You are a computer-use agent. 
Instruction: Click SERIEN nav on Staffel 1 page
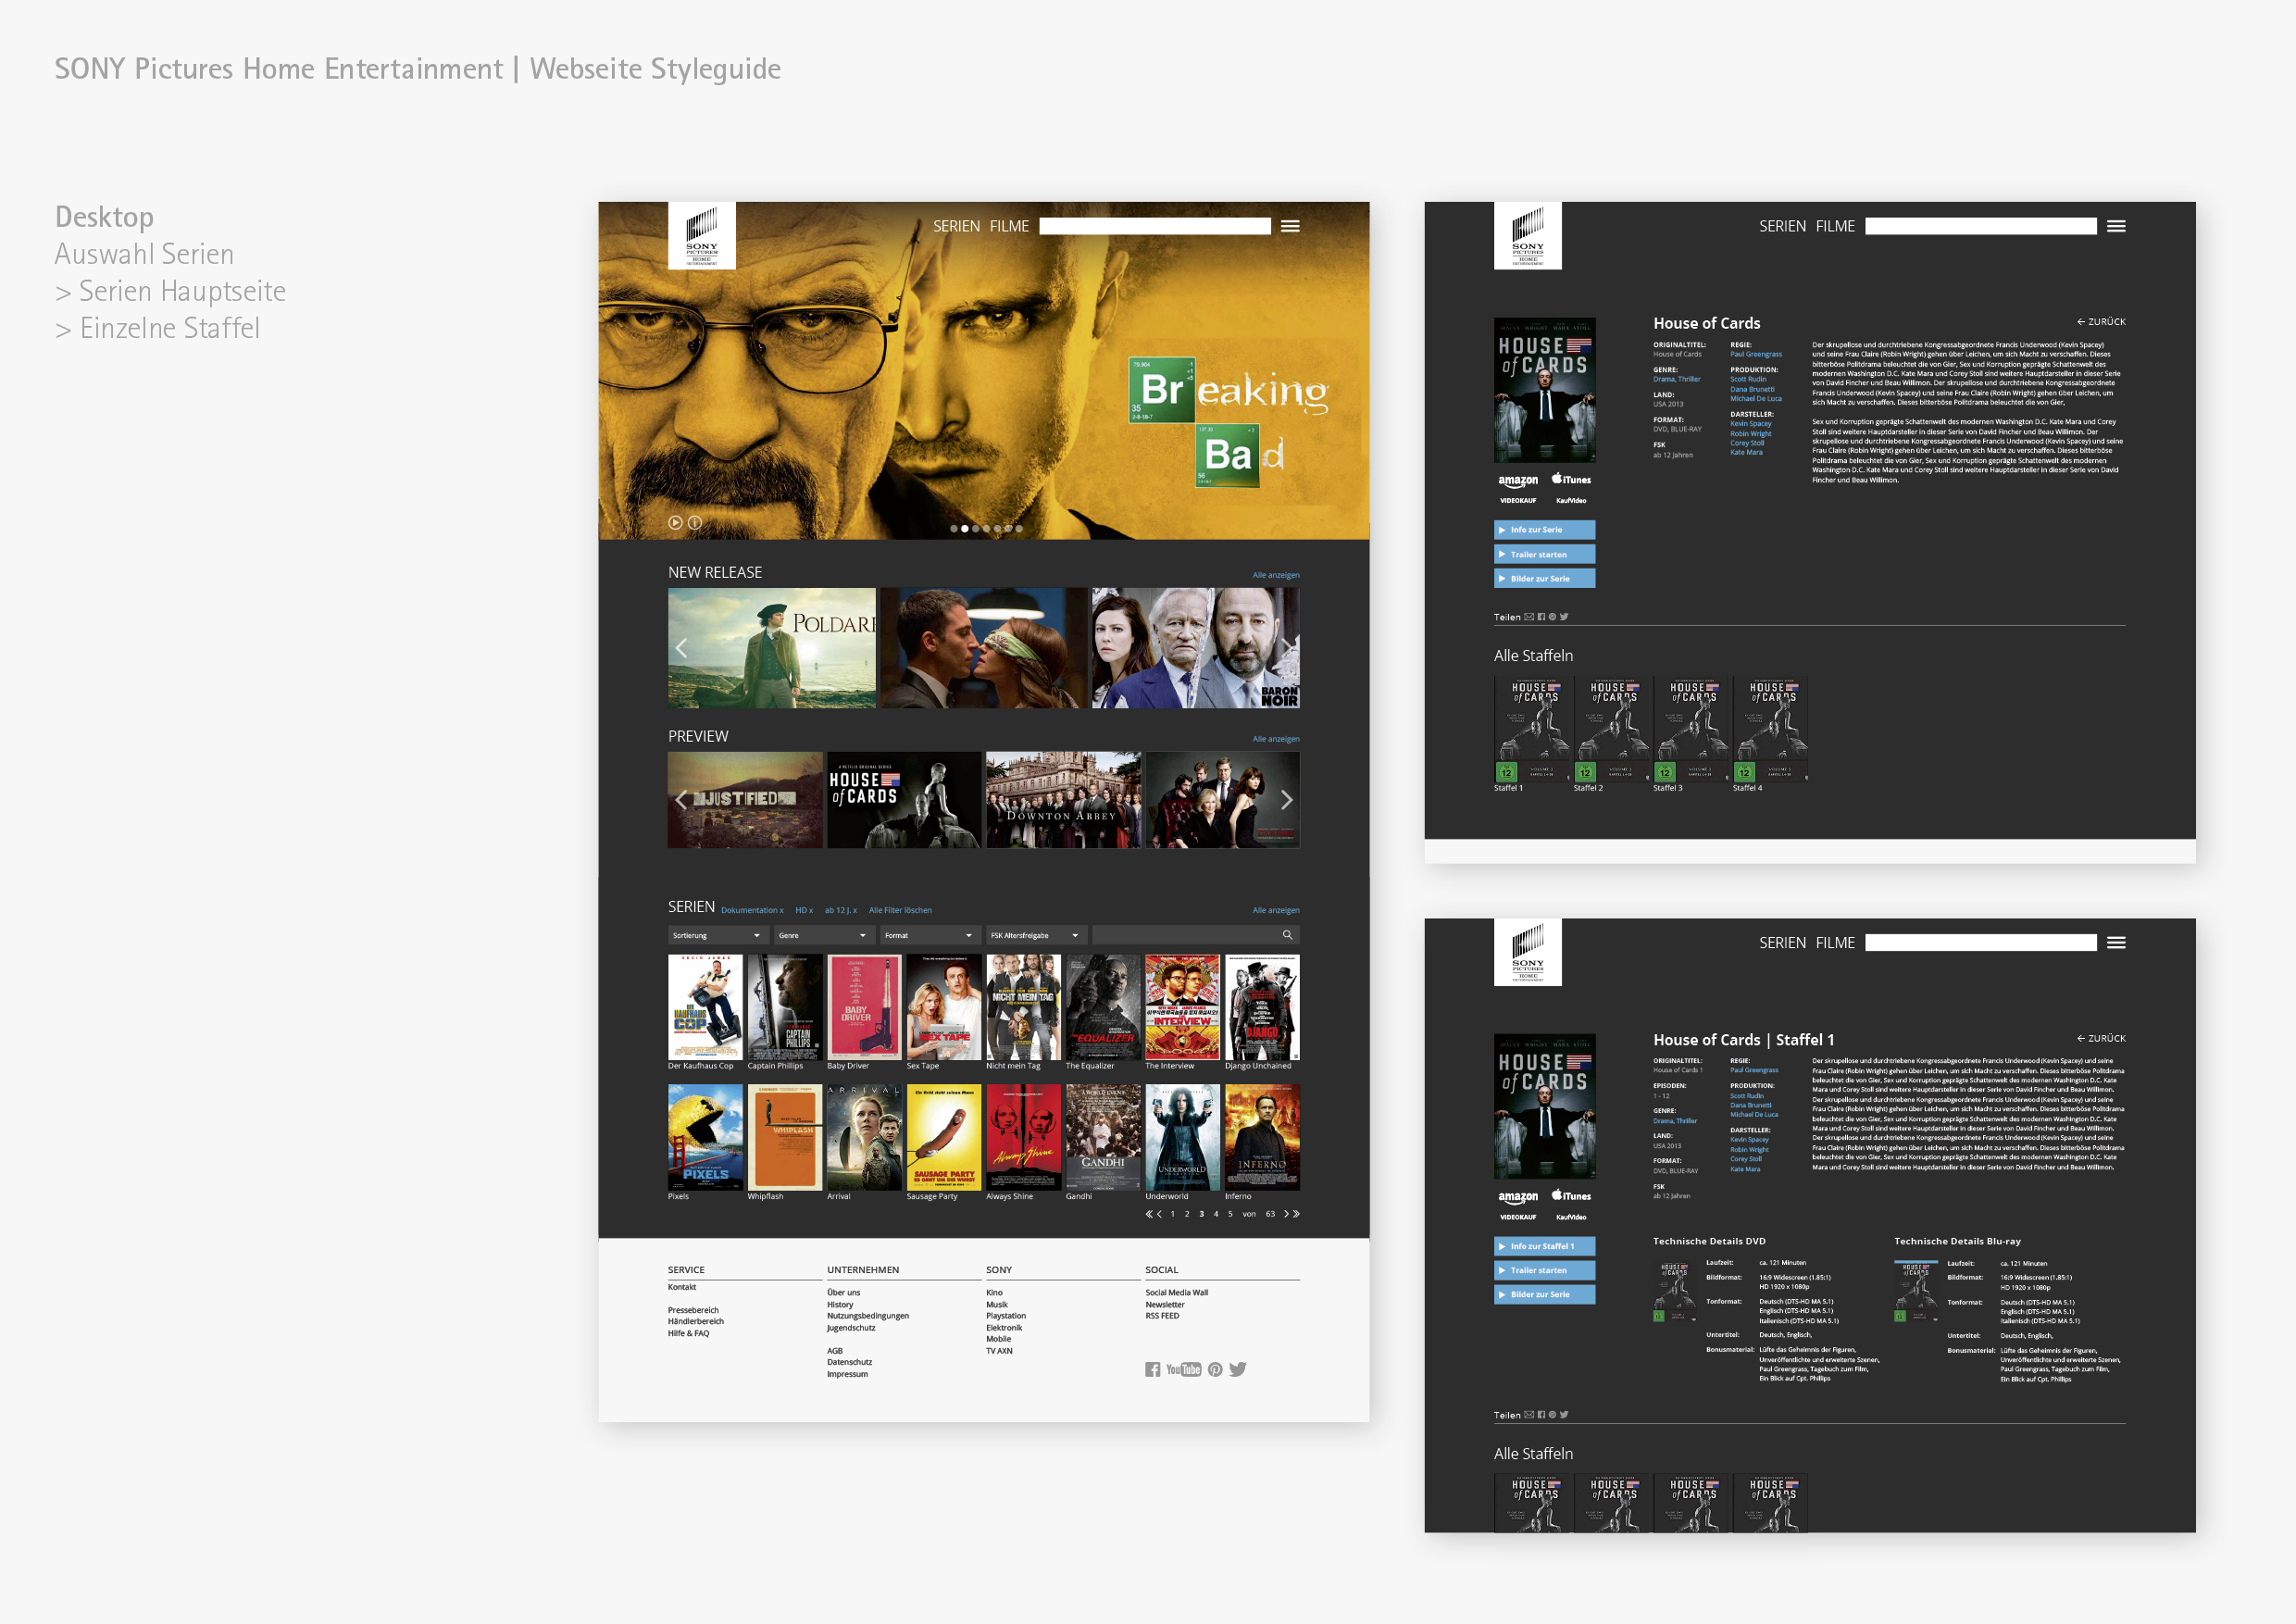pyautogui.click(x=1782, y=942)
